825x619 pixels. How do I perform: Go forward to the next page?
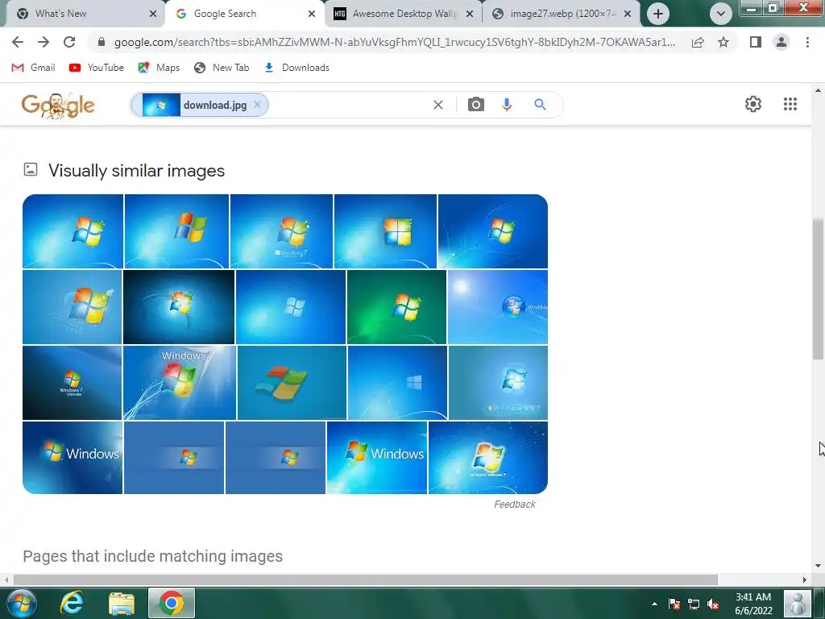44,42
